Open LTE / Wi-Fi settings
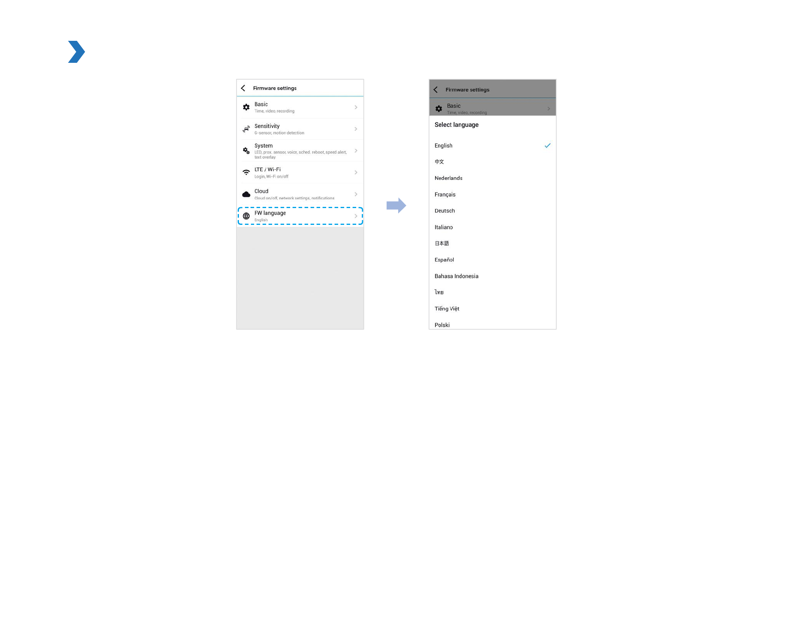 pyautogui.click(x=300, y=172)
